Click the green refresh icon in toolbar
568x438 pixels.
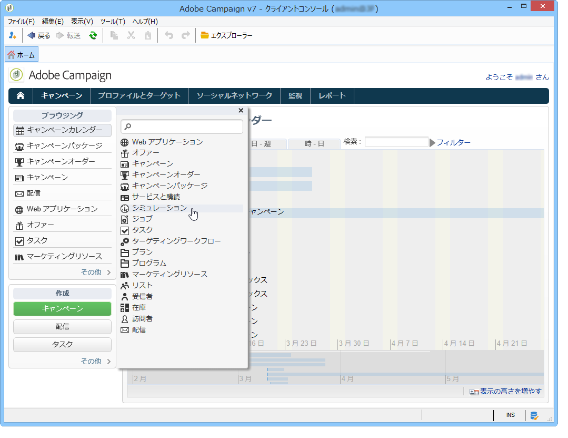pos(93,35)
